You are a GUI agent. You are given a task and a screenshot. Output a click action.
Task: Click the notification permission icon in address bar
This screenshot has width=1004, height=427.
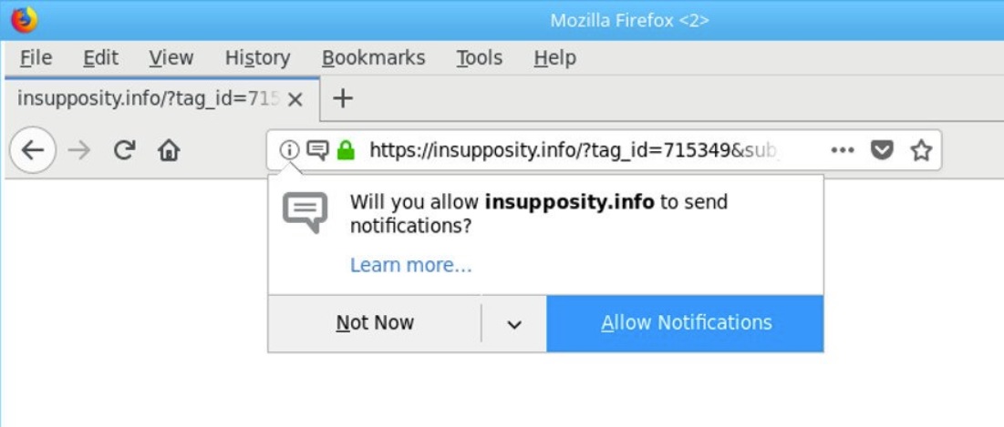[x=317, y=150]
